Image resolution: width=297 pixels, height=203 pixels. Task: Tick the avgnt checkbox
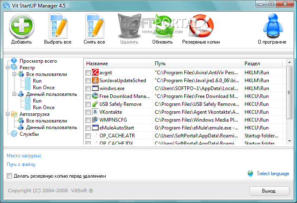coord(88,73)
